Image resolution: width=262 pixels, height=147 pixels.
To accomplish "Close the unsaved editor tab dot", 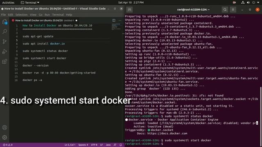I will [x=77, y=20].
